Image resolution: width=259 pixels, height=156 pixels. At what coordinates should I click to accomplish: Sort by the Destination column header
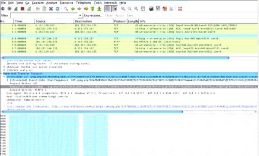pyautogui.click(x=94, y=21)
